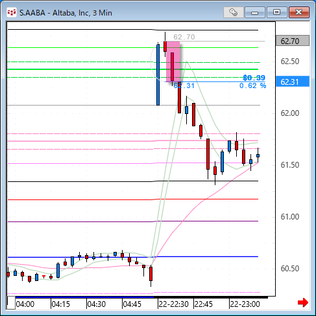316x316 pixels.
Task: Click the 61.00 price scale value
Action: click(289, 217)
